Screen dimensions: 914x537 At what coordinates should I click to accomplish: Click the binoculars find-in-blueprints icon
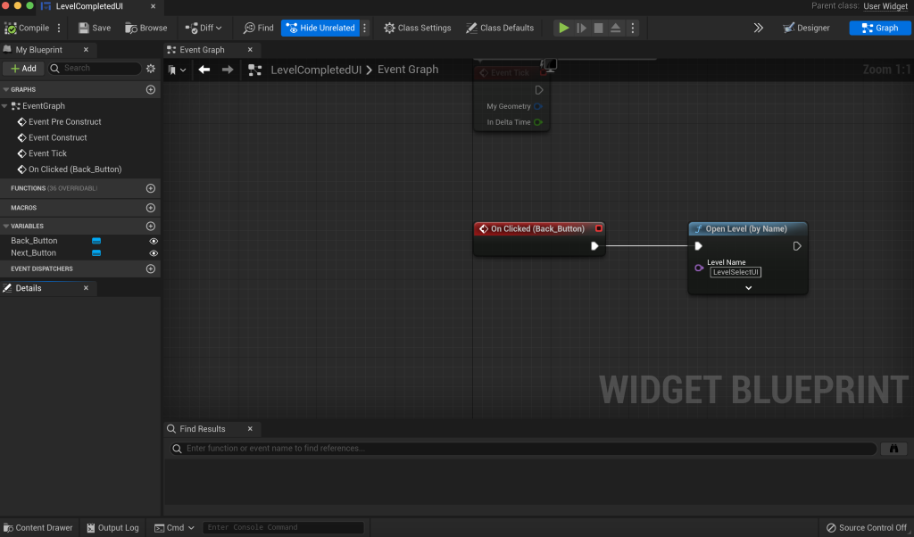[x=893, y=449]
